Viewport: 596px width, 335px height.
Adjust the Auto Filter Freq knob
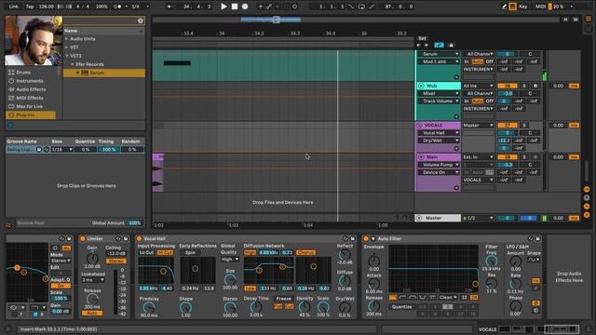(491, 261)
